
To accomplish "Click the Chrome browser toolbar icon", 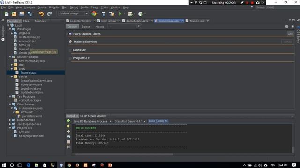I will 94,14.
